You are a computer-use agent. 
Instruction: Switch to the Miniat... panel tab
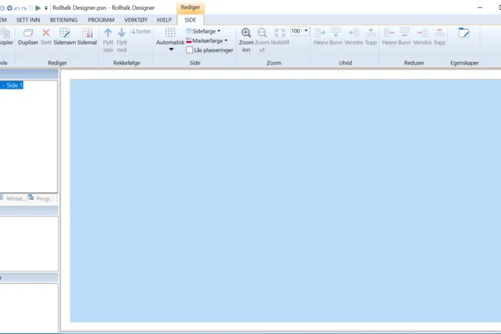(x=13, y=198)
